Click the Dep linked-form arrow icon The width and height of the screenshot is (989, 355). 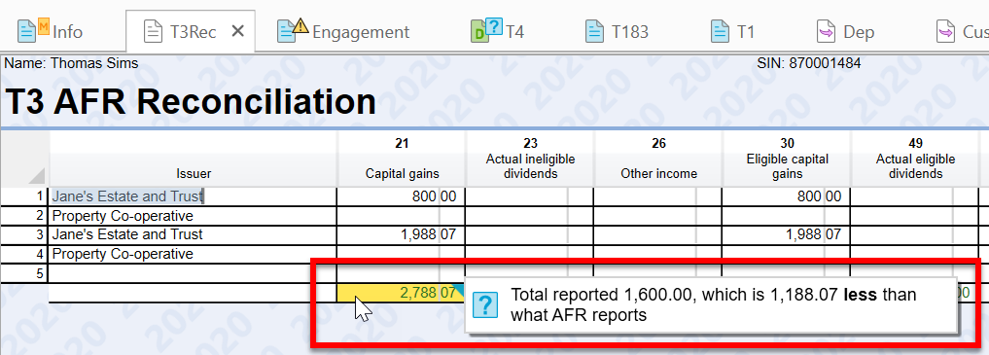click(827, 31)
